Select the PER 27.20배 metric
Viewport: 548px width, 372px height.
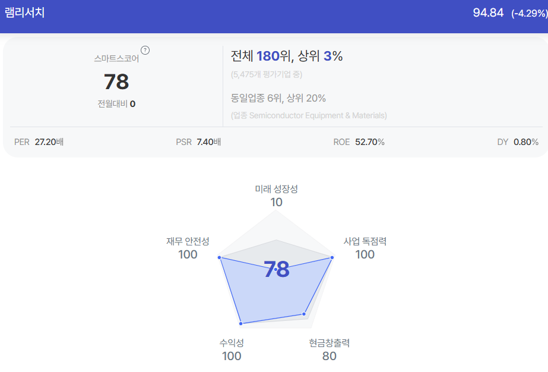coord(39,142)
